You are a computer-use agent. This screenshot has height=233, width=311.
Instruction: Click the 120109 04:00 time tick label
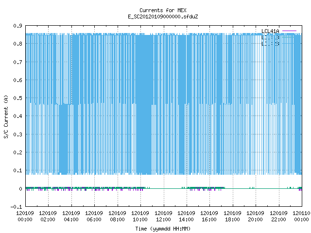[x=71, y=216]
